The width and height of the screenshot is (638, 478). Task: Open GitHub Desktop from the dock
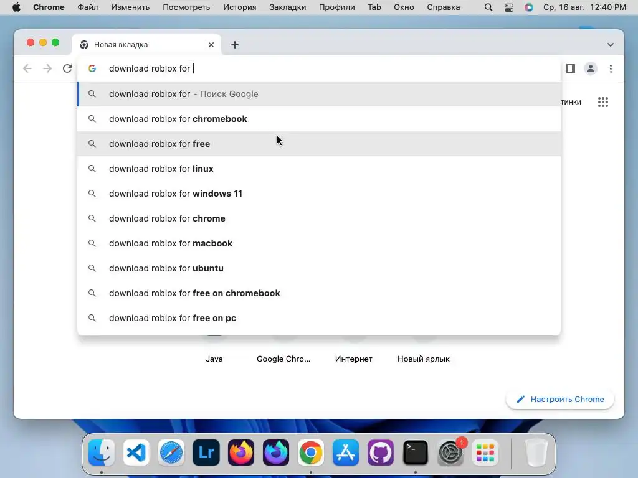(381, 452)
